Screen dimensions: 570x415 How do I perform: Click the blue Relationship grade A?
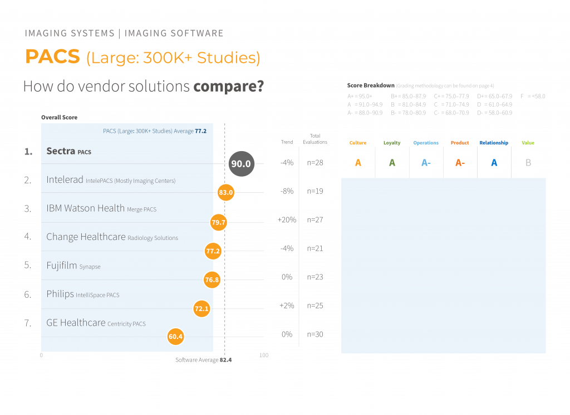coord(494,163)
